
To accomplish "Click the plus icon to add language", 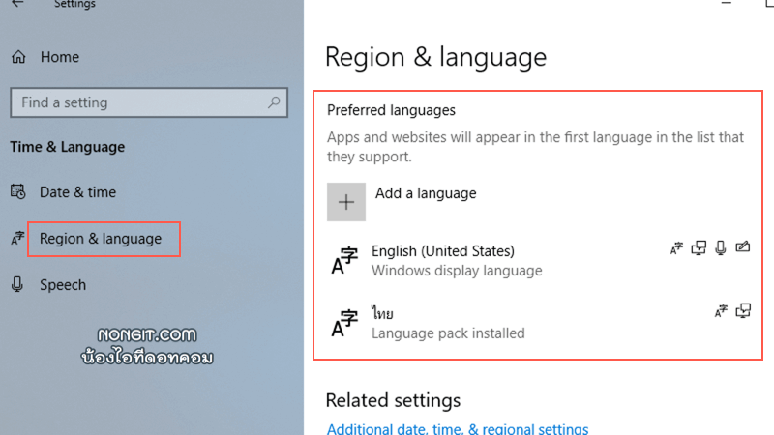I will [346, 202].
